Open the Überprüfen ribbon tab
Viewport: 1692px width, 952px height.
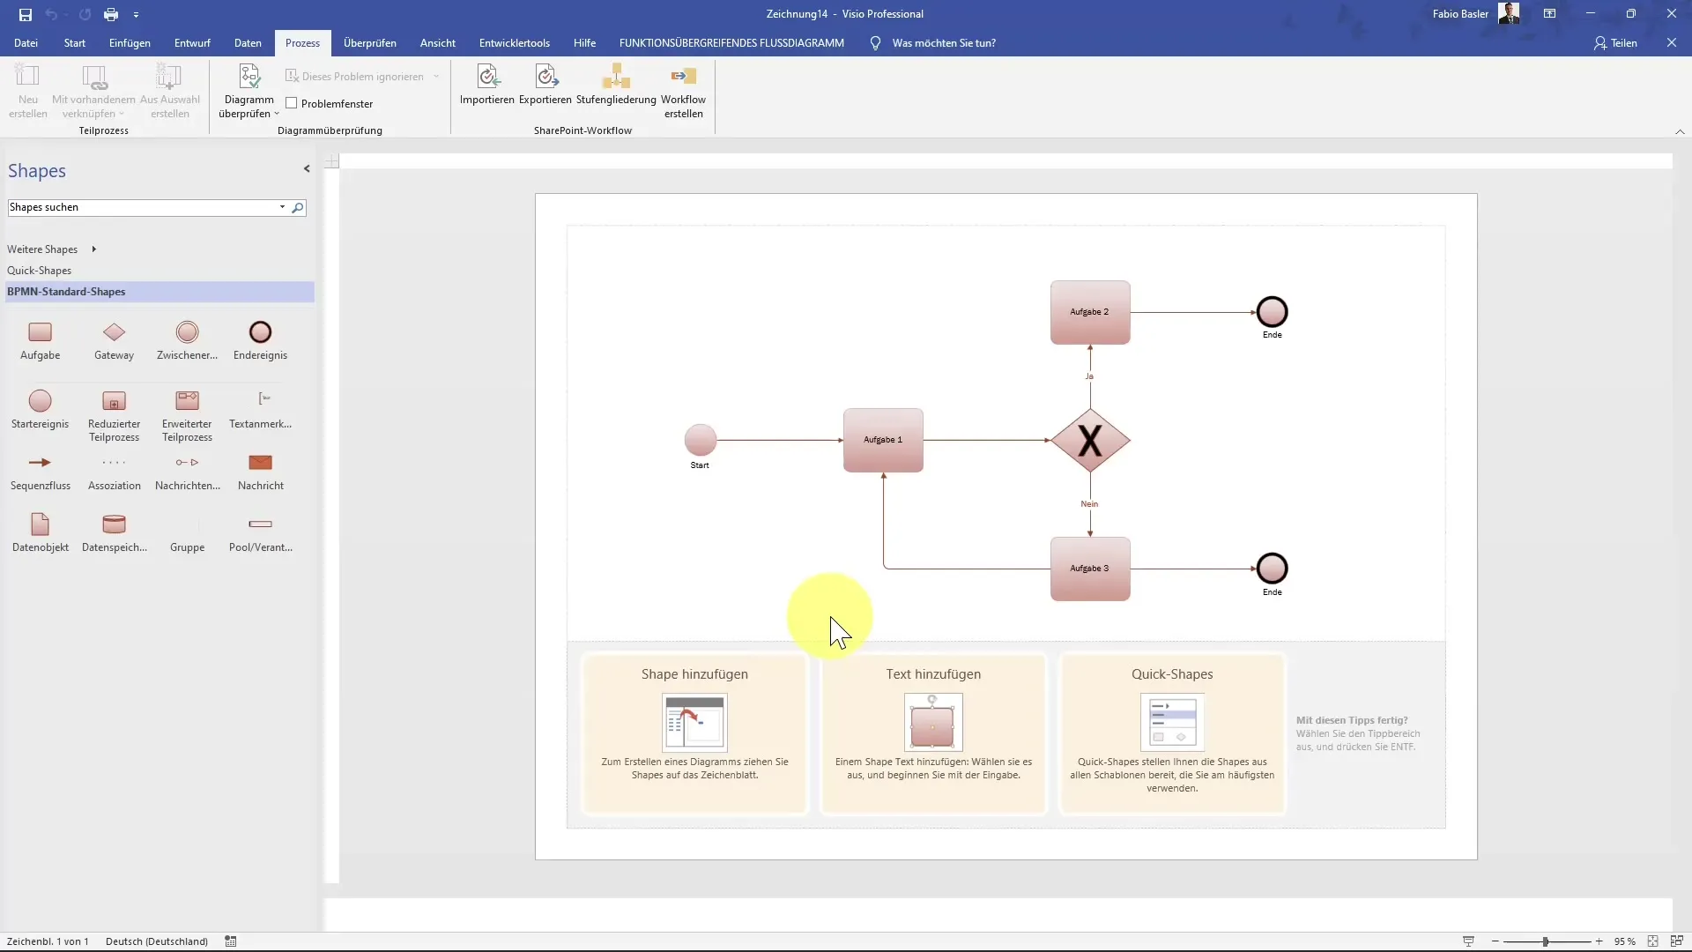point(370,42)
